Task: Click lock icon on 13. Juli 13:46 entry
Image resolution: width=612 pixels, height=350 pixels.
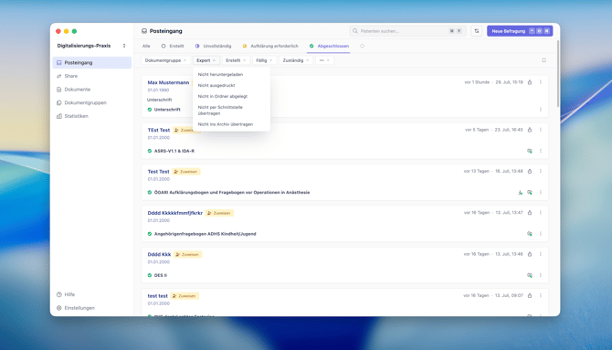Action: [x=530, y=254]
